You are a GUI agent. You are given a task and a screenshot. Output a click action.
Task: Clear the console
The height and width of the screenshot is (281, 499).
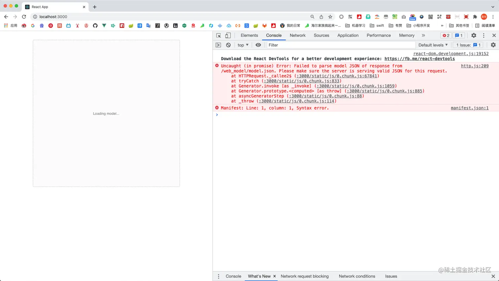[x=228, y=45]
